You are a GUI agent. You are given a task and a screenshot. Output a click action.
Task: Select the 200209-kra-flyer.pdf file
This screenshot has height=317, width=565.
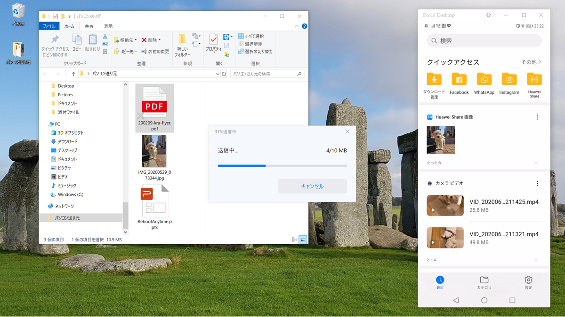[154, 108]
